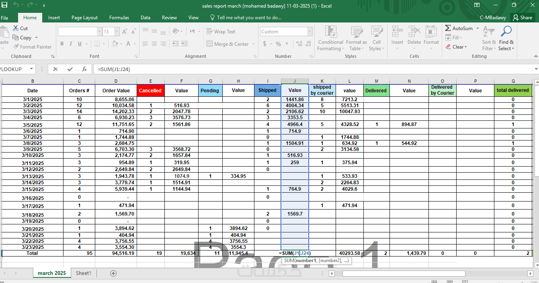The height and width of the screenshot is (283, 539).
Task: Switch to the View tab
Action: point(193,18)
